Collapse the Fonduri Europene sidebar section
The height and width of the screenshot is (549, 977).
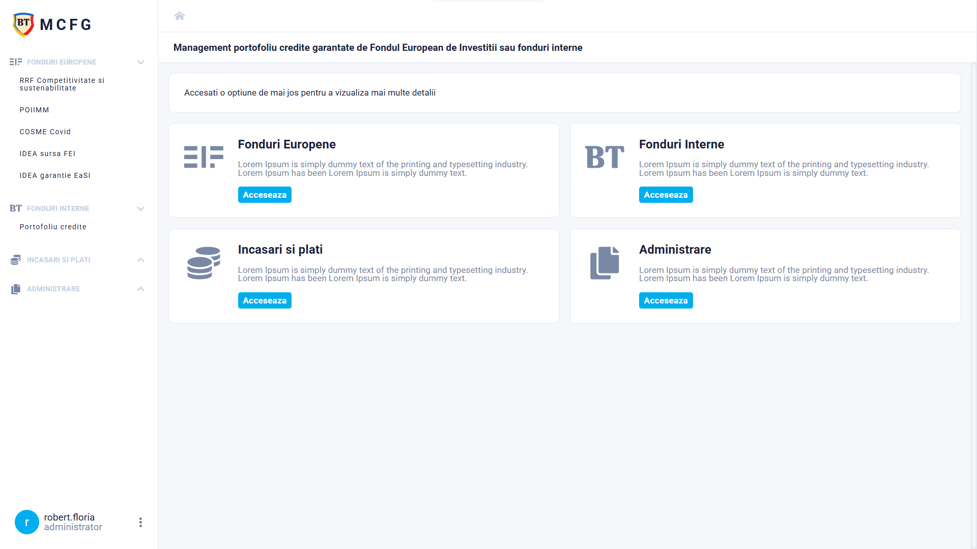(x=140, y=62)
